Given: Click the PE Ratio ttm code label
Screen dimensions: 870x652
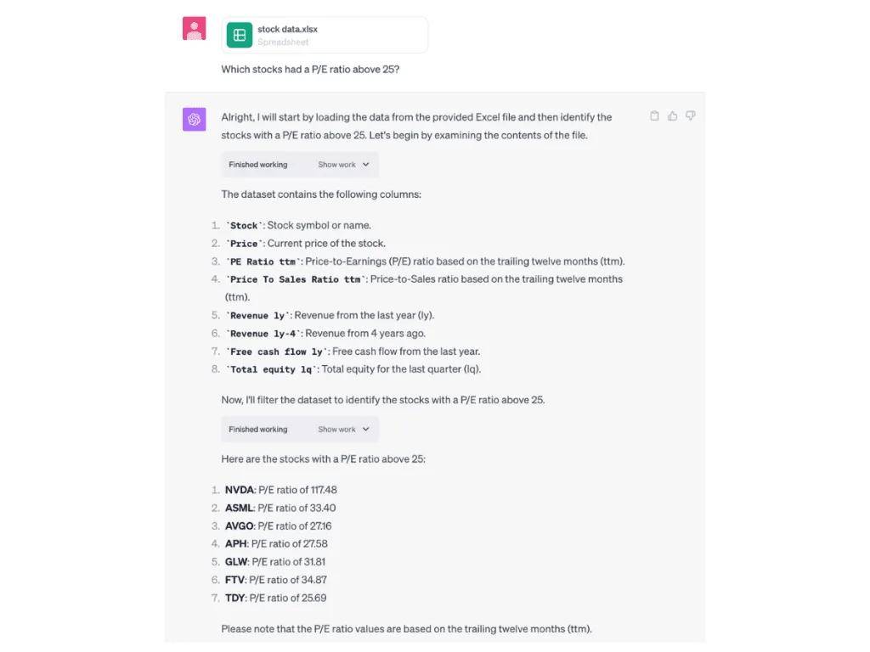Looking at the screenshot, I should [x=263, y=261].
